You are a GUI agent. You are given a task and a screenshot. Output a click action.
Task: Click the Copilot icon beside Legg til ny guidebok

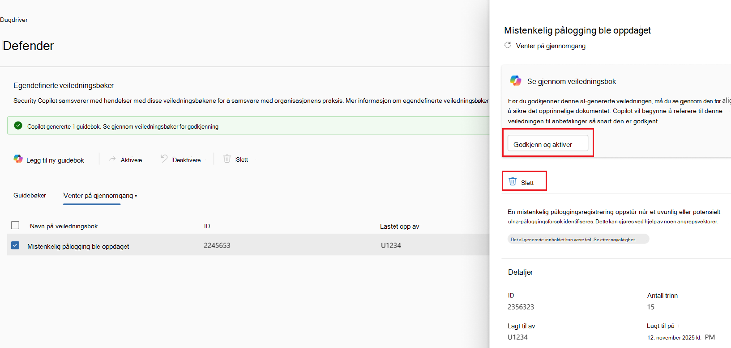pos(18,159)
